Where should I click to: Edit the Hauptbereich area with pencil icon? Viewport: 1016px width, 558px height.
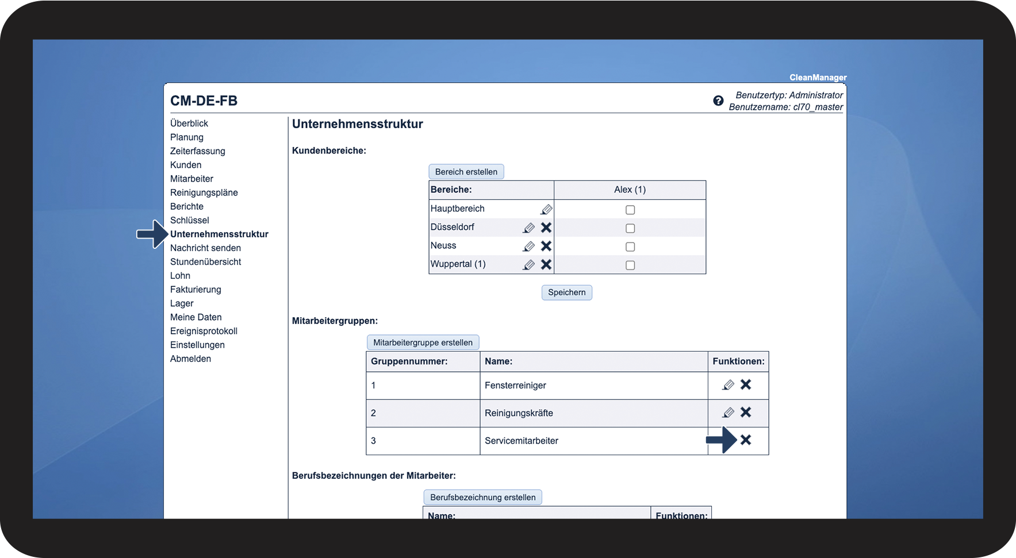(546, 210)
